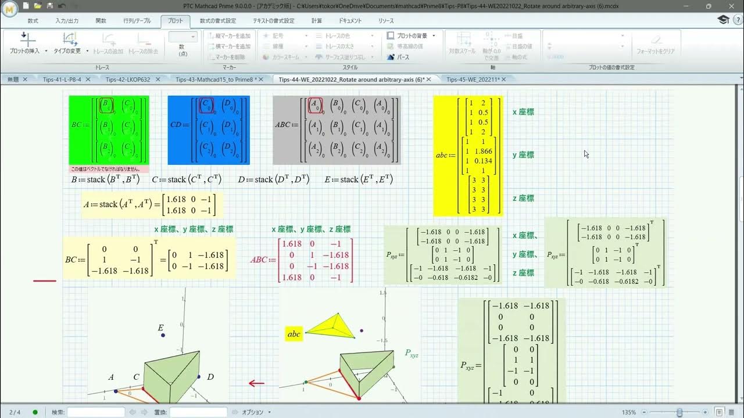Image resolution: width=744 pixels, height=418 pixels.
Task: Click マーカーを削除 (delete marker) button
Action: tap(227, 57)
